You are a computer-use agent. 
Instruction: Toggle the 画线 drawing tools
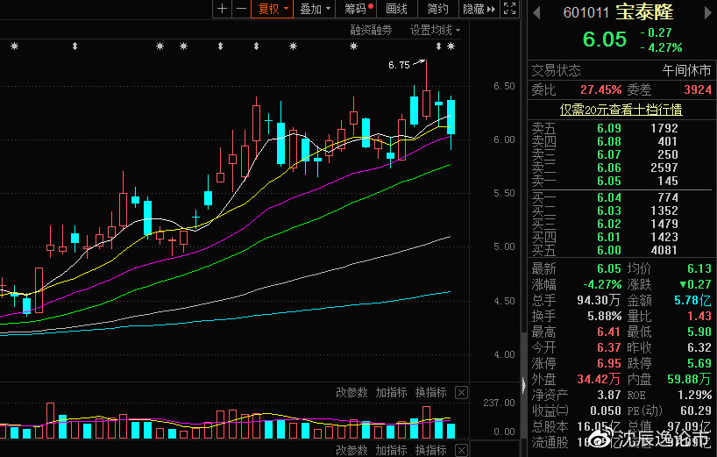(x=397, y=9)
